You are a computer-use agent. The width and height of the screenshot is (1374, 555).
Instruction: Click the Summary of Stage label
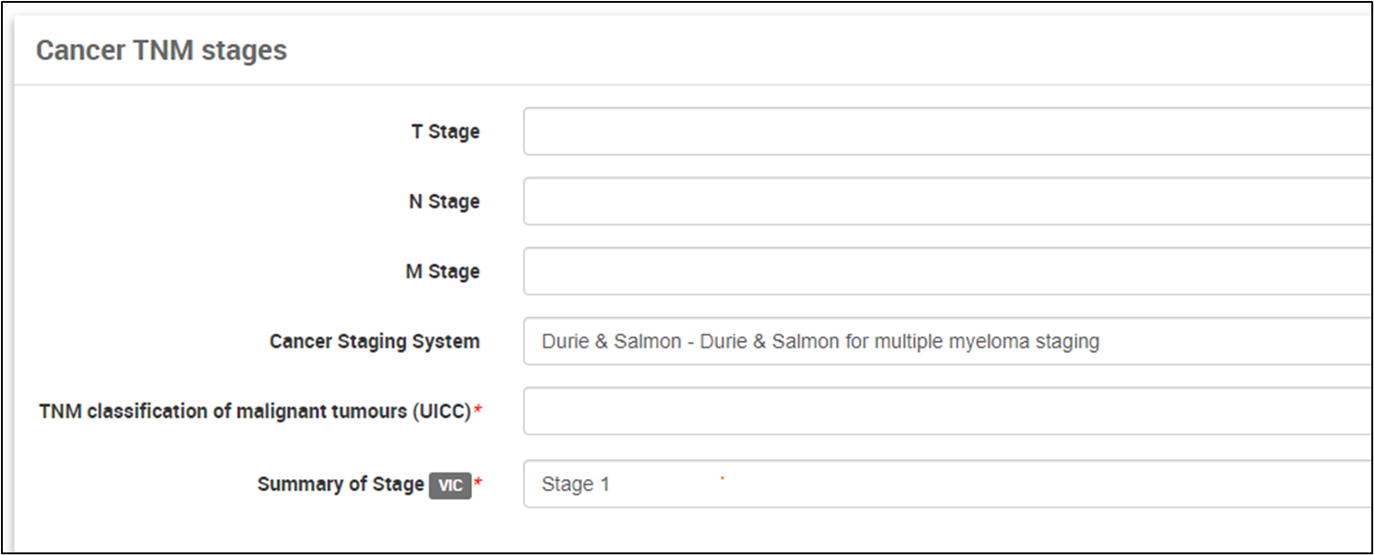point(340,484)
